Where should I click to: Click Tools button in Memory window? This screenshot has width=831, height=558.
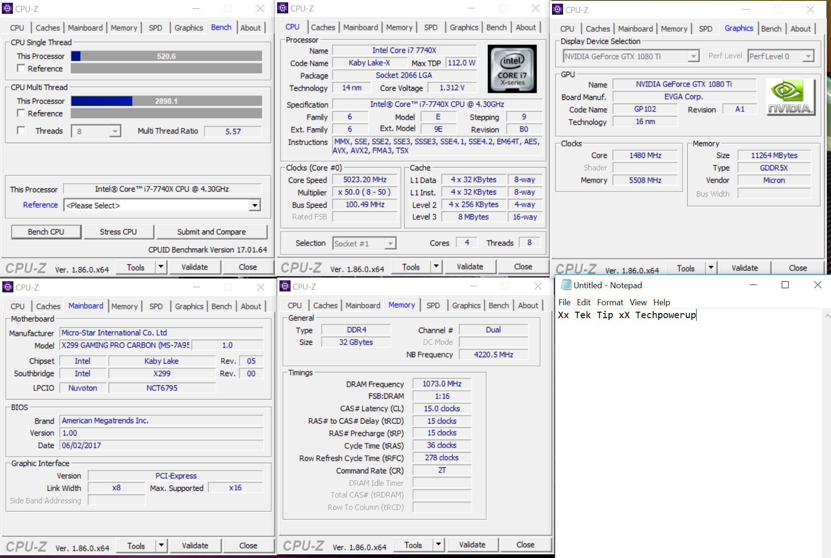[413, 545]
